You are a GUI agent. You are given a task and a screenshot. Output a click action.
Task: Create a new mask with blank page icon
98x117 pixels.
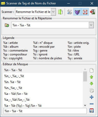[92, 70]
